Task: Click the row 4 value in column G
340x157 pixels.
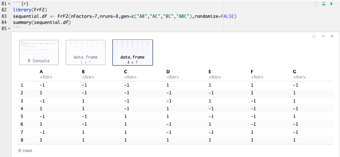Action: [x=295, y=109]
